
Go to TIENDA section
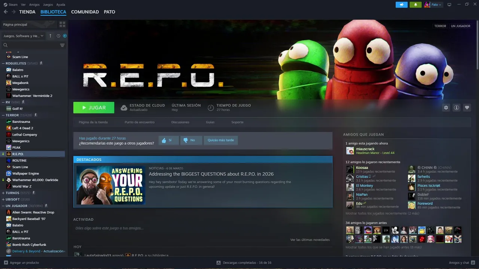click(x=27, y=12)
